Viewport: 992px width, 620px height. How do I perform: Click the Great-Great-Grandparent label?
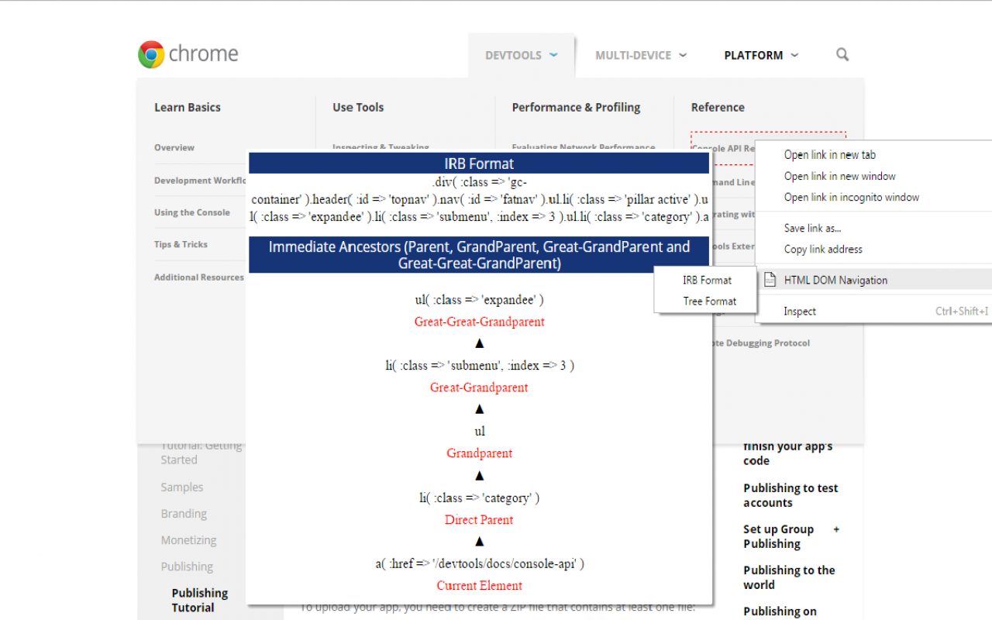pos(480,322)
